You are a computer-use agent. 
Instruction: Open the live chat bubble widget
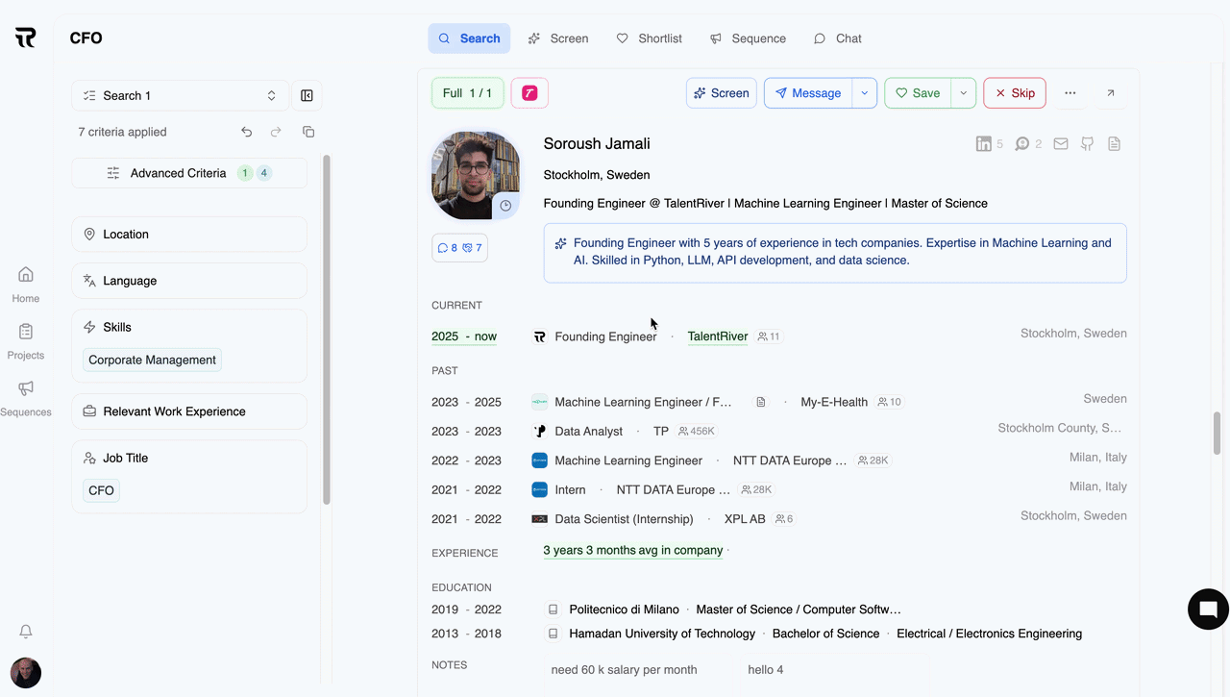pos(1209,610)
